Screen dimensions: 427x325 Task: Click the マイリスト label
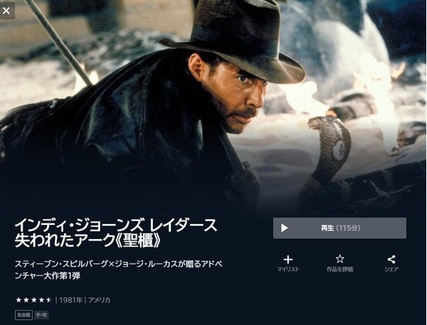tap(288, 269)
